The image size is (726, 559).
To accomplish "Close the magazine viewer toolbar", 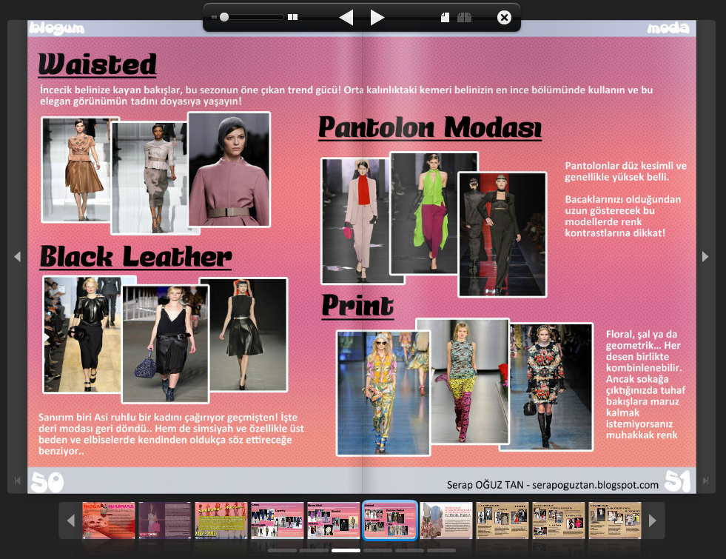I will (504, 18).
